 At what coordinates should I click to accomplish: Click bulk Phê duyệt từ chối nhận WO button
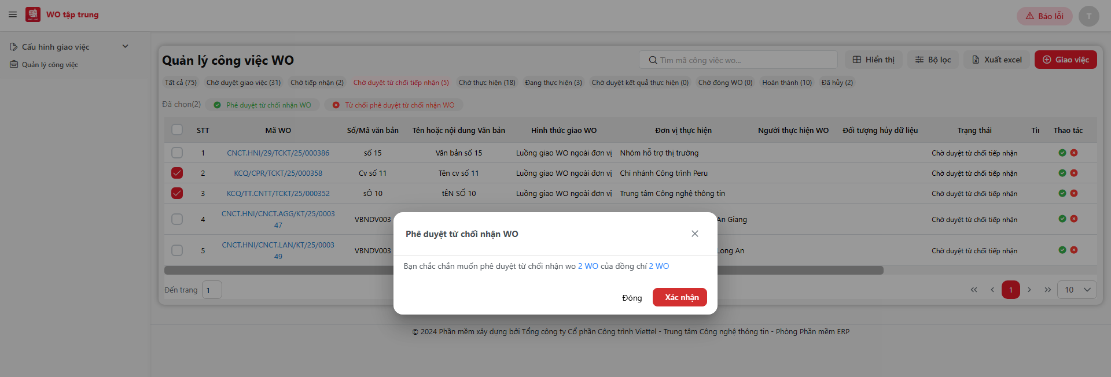tap(263, 105)
